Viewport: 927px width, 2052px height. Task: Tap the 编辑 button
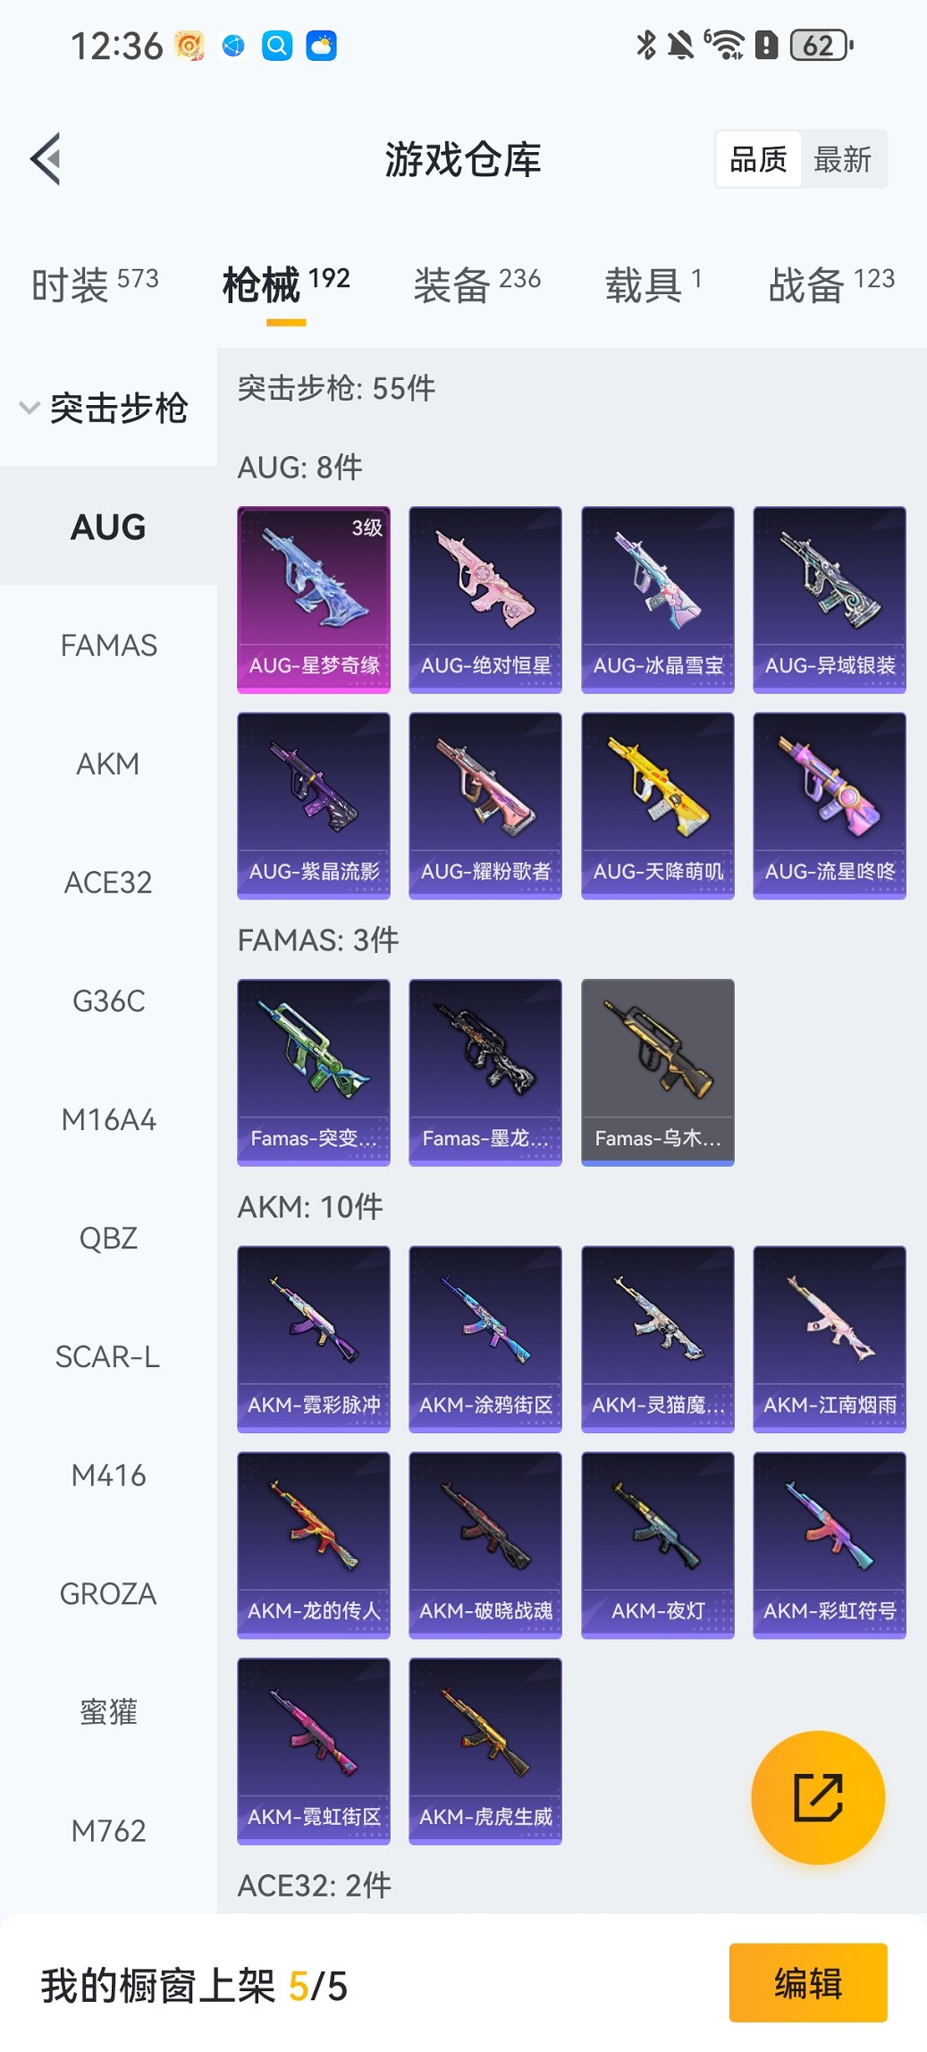pos(808,1982)
